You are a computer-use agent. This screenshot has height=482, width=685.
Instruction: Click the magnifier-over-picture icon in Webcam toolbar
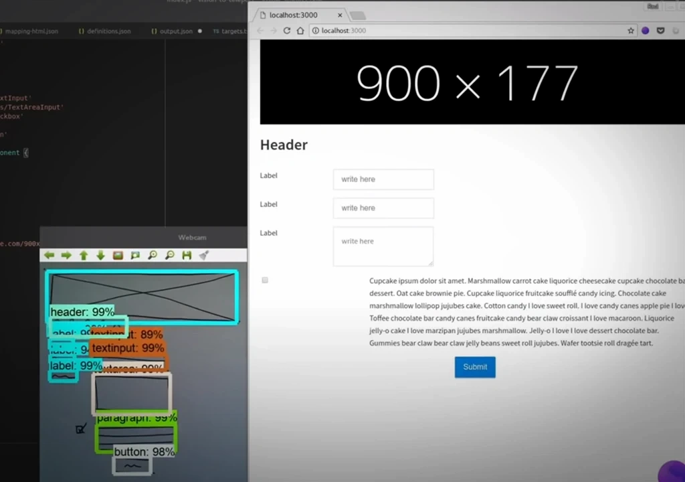click(x=135, y=255)
